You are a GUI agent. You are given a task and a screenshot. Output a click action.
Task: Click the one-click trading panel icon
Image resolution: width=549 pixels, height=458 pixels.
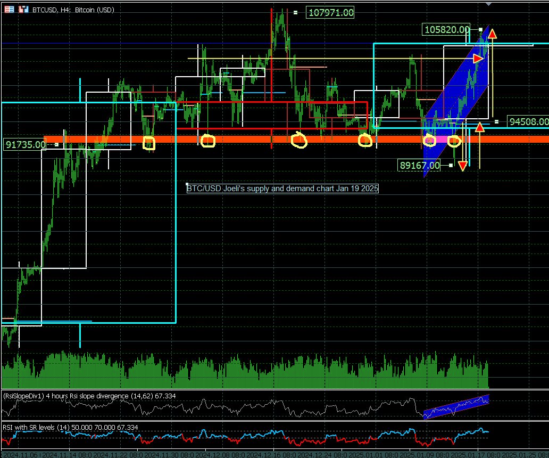coord(10,10)
